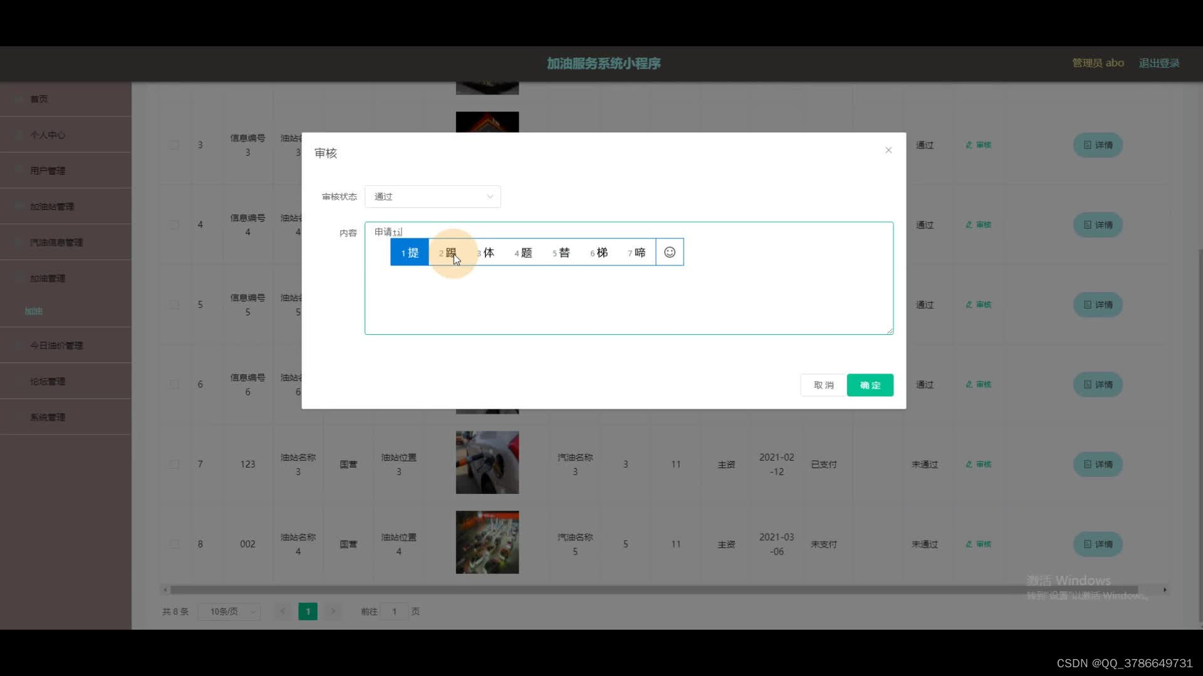The height and width of the screenshot is (676, 1203).
Task: Expand 汽油信息管理 in the sidebar
Action: pos(66,242)
